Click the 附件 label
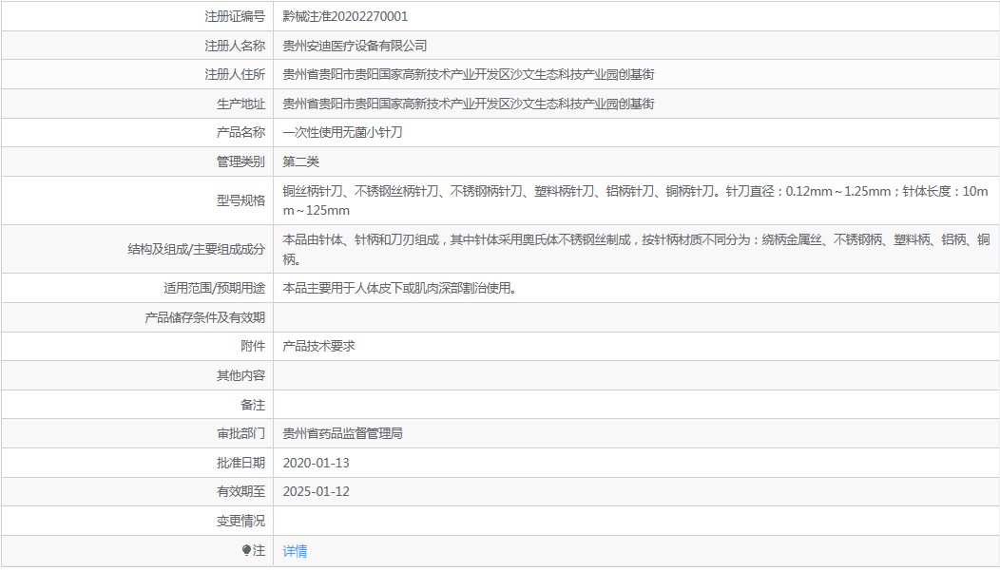Viewport: 1000px width, 571px height. [x=253, y=346]
